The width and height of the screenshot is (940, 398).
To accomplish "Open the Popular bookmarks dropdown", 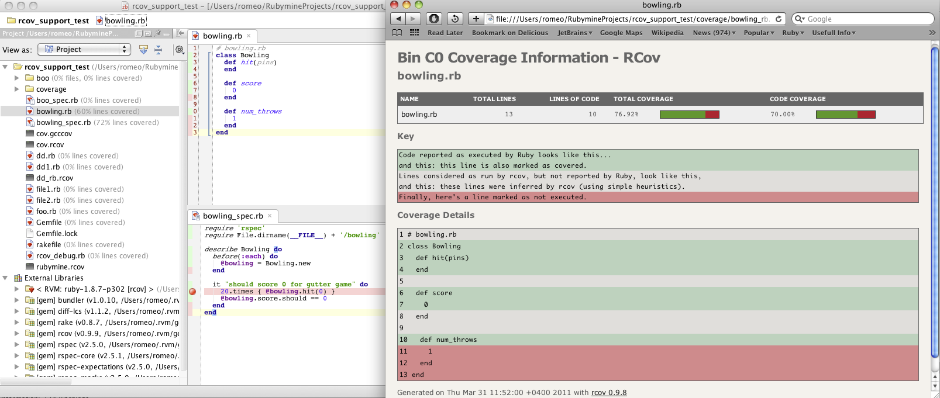I will point(759,33).
